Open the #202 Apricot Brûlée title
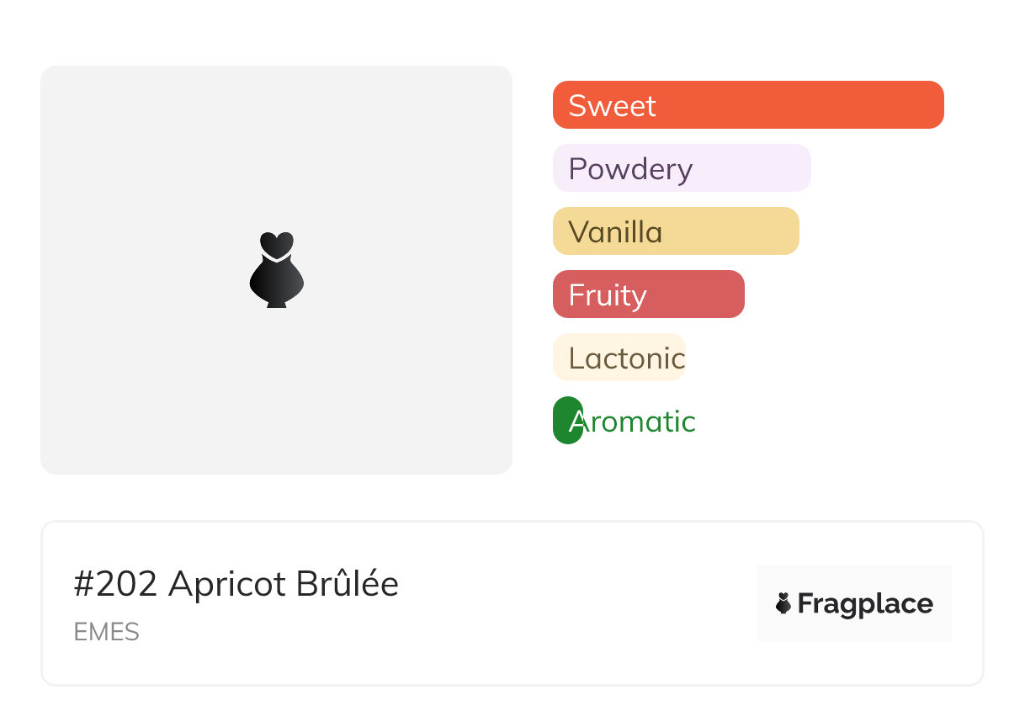 (x=236, y=584)
